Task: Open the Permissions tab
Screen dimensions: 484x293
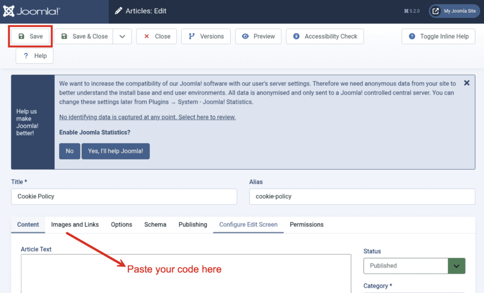Action: pyautogui.click(x=306, y=225)
